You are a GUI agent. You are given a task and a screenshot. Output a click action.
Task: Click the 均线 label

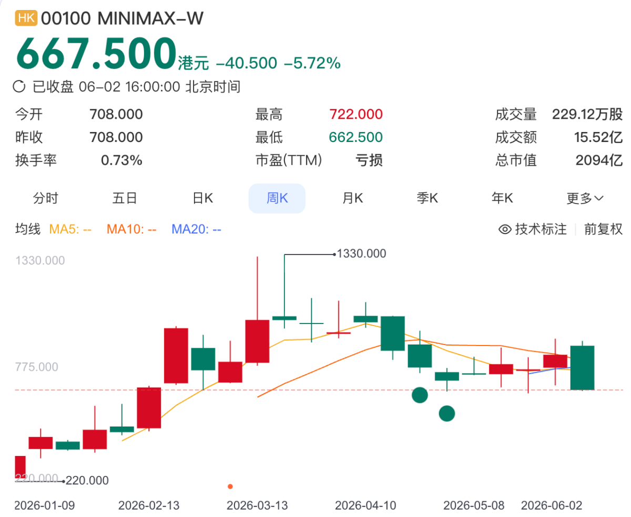coord(28,229)
